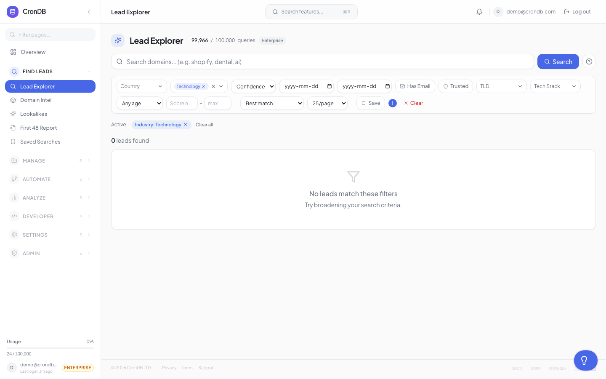The image size is (606, 379).
Task: Open Saved Searches
Action: [50, 142]
